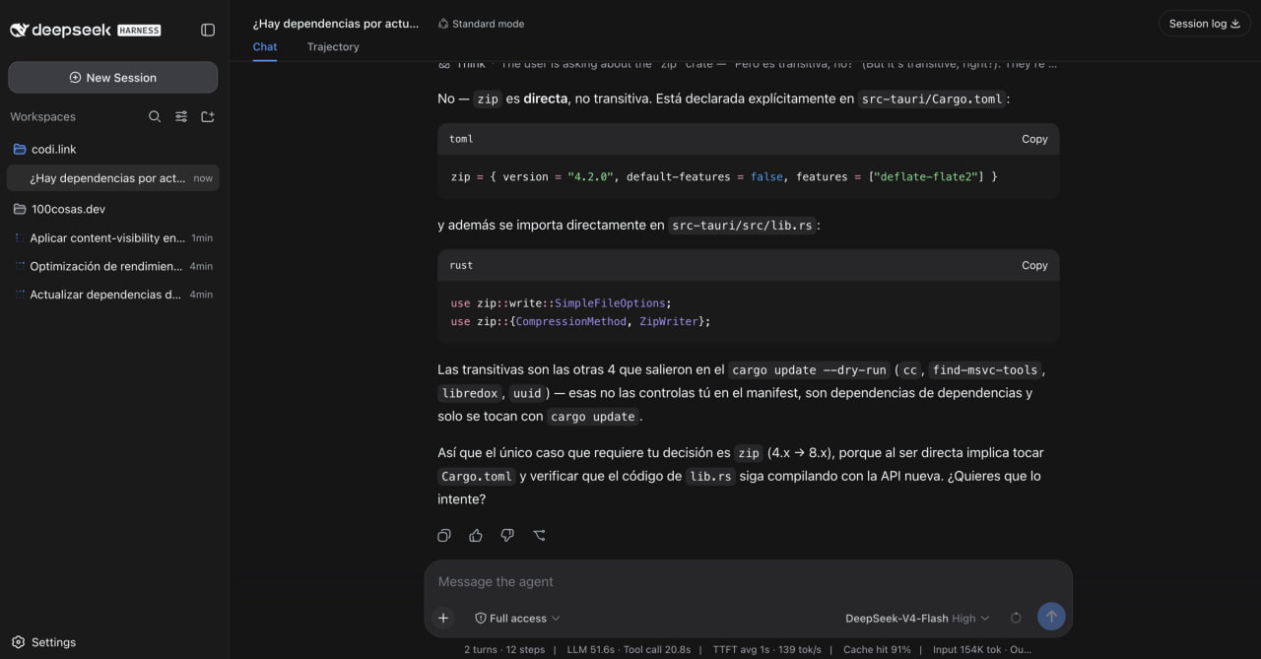Viewport: 1261px width, 659px height.
Task: Copy the toml code block
Action: click(x=1034, y=139)
